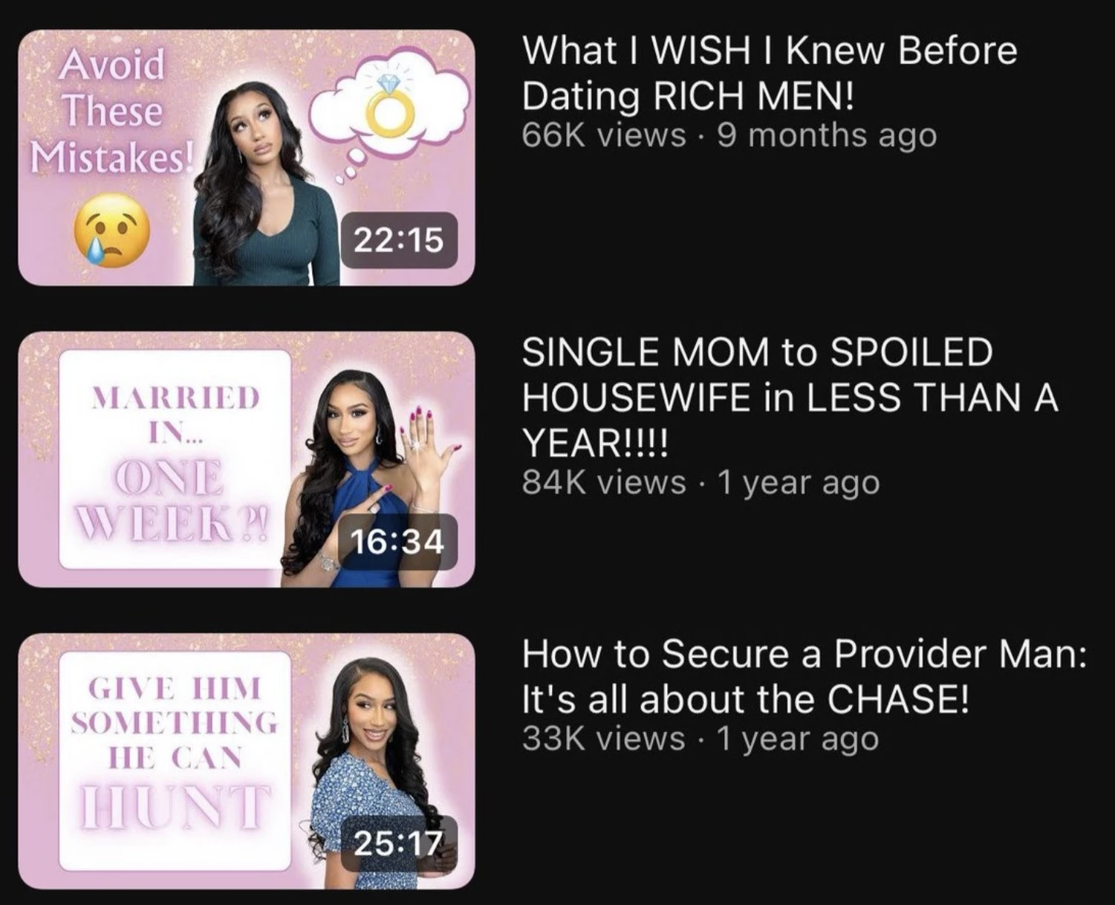Open 'SINGLE MOM to SPOILED HOUSEWIFE' title
1115x905 pixels.
(790, 398)
